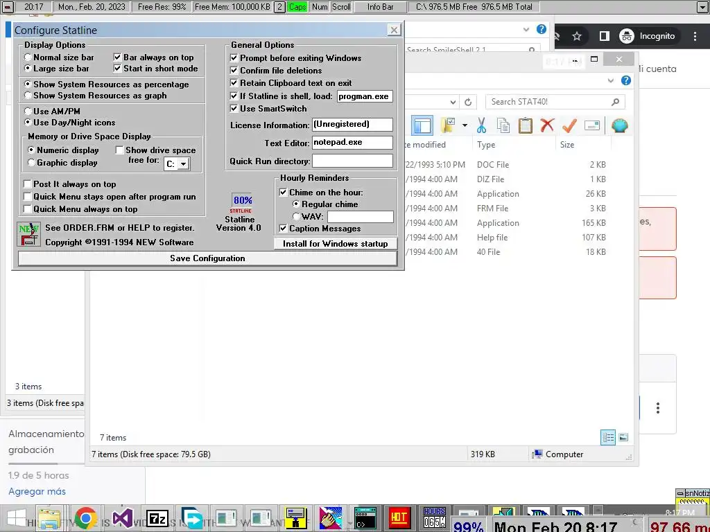
Task: Expand the ribbon chevron in STAT40! window
Action: click(610, 80)
